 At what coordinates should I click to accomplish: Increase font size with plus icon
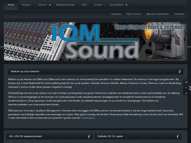point(186,82)
